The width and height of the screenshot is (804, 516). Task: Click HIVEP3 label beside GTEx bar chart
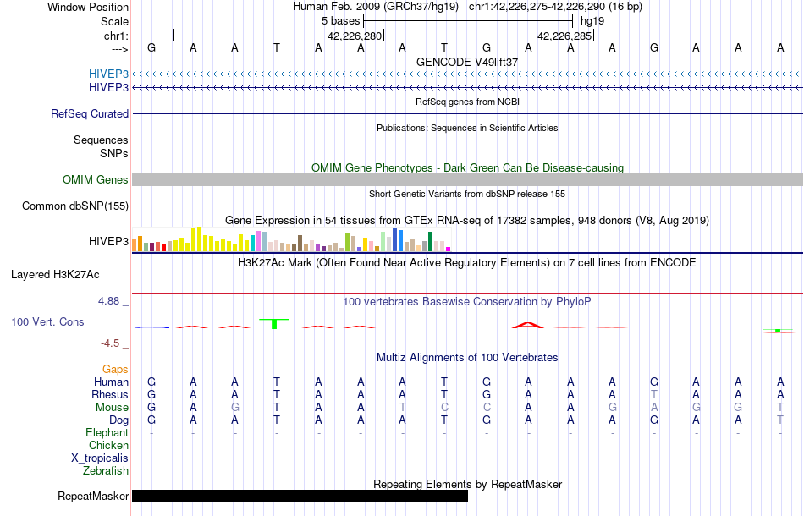pyautogui.click(x=108, y=241)
